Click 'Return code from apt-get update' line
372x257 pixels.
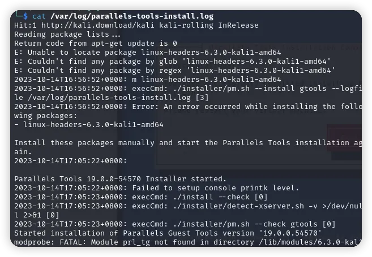coord(95,43)
